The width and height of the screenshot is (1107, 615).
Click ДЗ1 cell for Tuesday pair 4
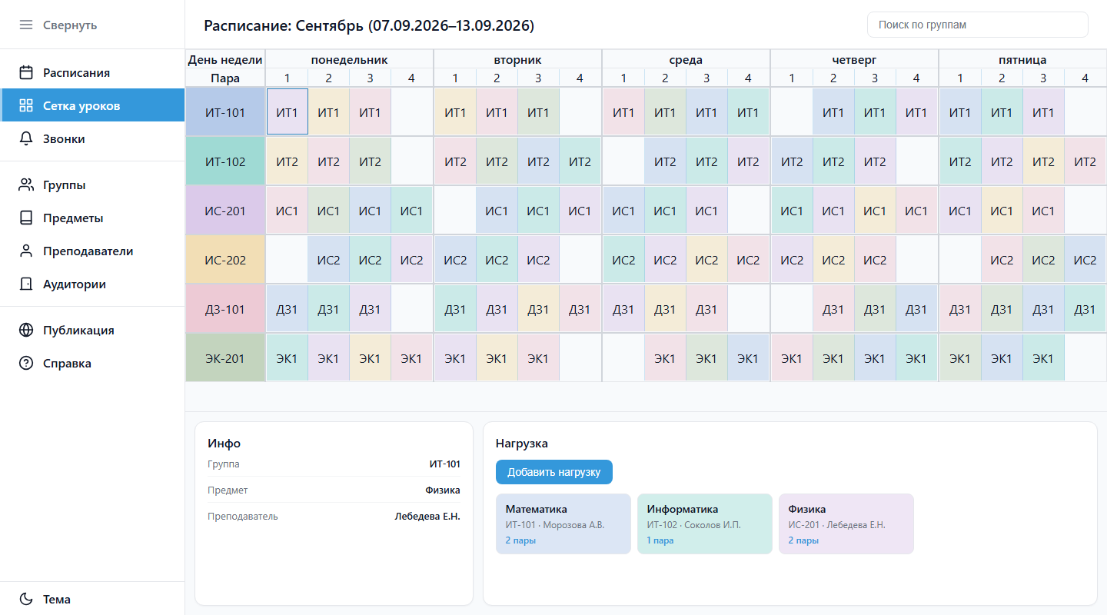(580, 309)
